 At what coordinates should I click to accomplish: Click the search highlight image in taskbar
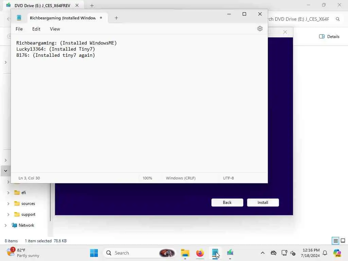tap(167, 253)
